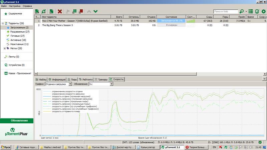The width and height of the screenshot is (267, 150).
Task: Open Ленты (0) feeds in the sidebar
Action: (14, 57)
